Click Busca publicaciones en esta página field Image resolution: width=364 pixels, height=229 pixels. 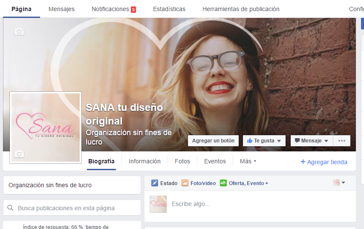coord(72,208)
